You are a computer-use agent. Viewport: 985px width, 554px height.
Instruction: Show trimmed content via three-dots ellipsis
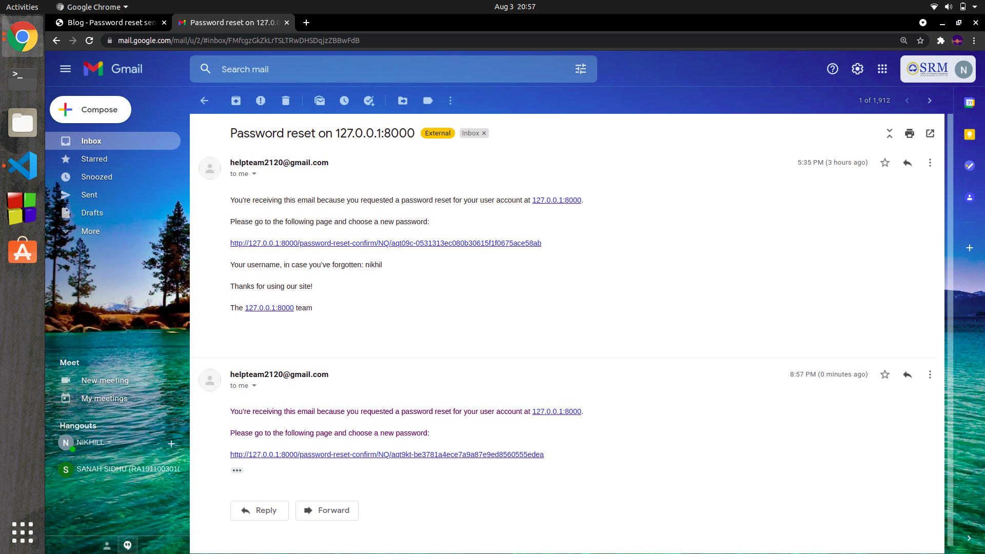(x=237, y=470)
